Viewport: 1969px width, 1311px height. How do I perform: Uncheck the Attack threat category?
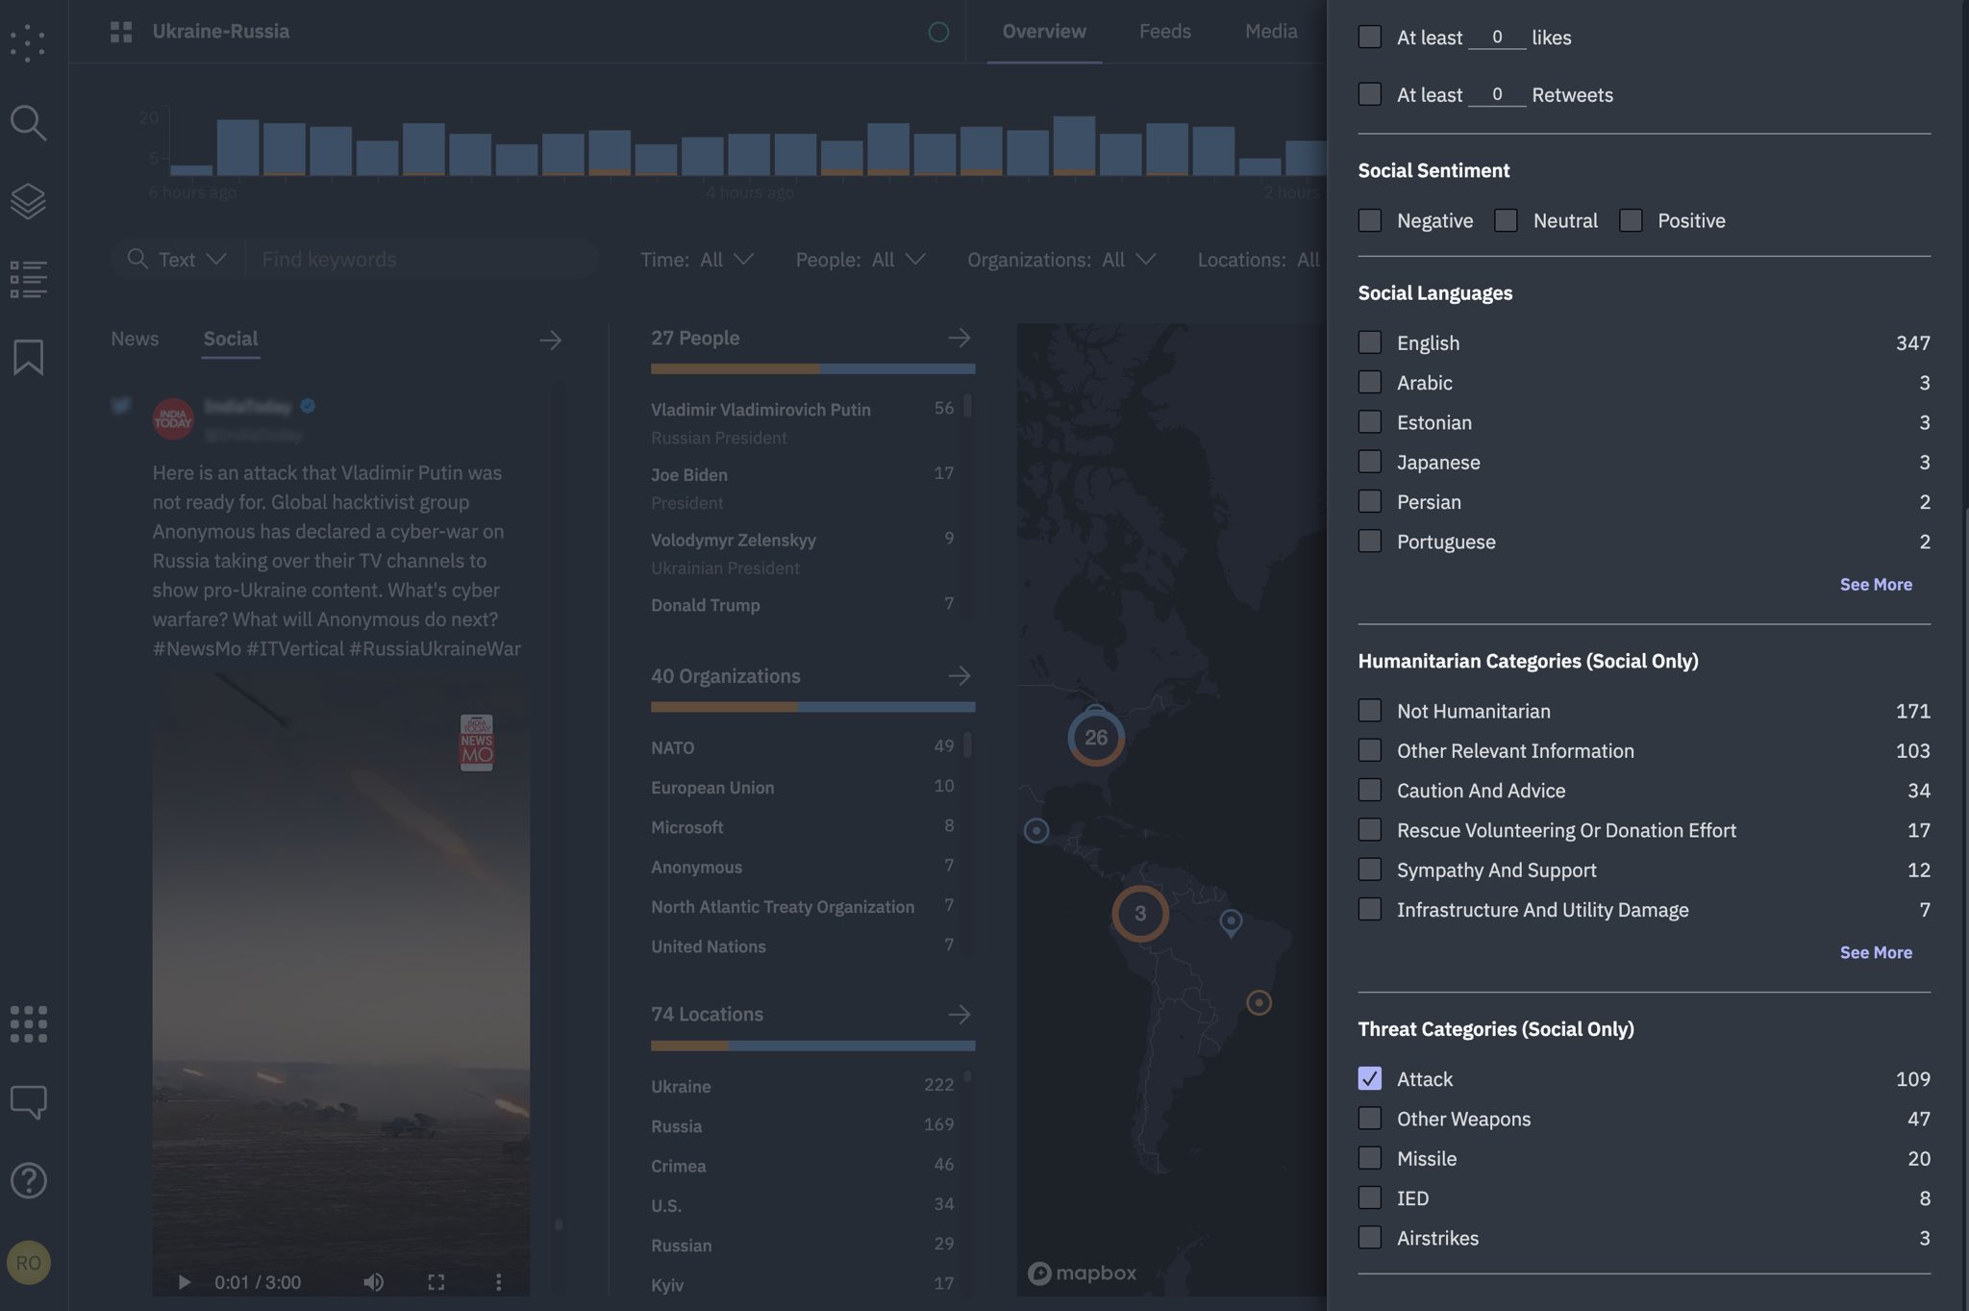[1370, 1078]
